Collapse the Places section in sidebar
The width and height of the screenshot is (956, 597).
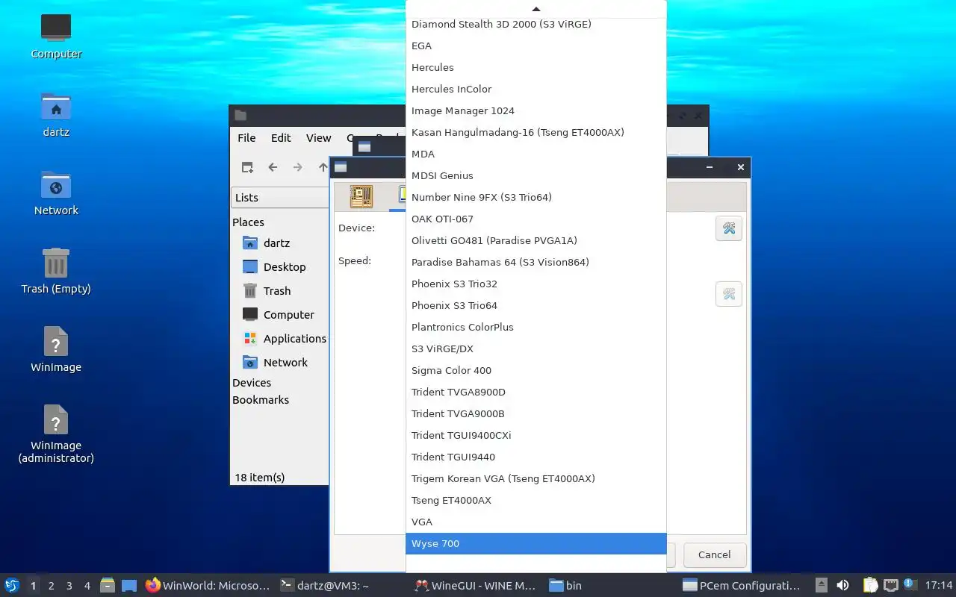(248, 222)
